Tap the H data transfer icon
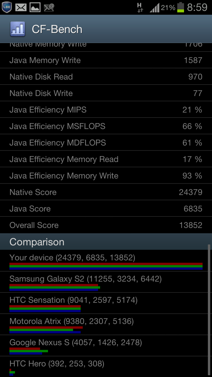Viewport: 212px width, 377px height. [x=140, y=7]
